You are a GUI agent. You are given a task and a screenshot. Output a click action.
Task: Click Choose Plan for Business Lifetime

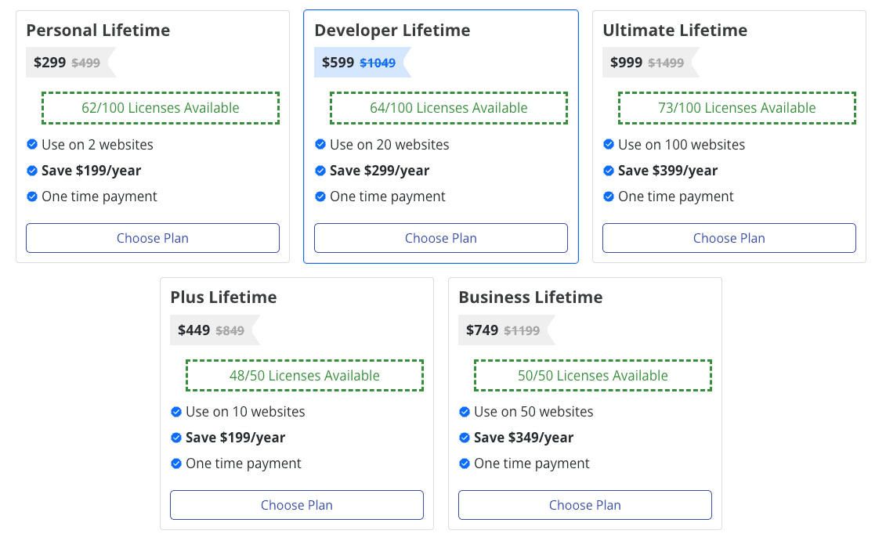click(584, 505)
